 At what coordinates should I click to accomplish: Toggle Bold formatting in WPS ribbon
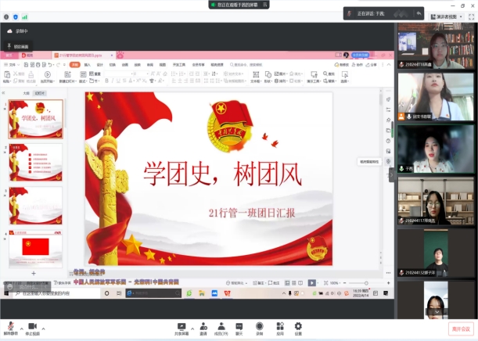pos(106,81)
